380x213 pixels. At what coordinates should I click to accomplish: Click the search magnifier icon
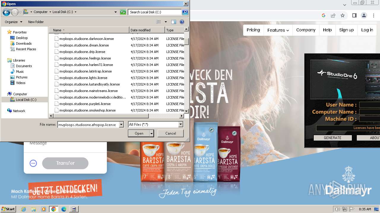point(185,12)
